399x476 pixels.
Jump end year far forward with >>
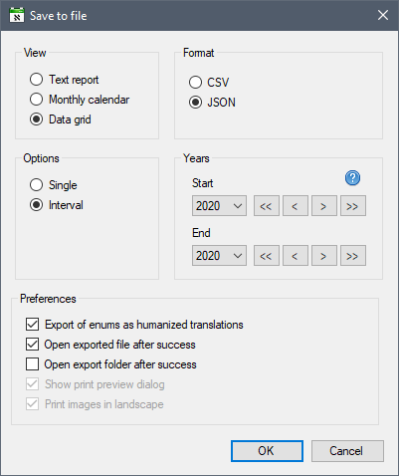(353, 256)
